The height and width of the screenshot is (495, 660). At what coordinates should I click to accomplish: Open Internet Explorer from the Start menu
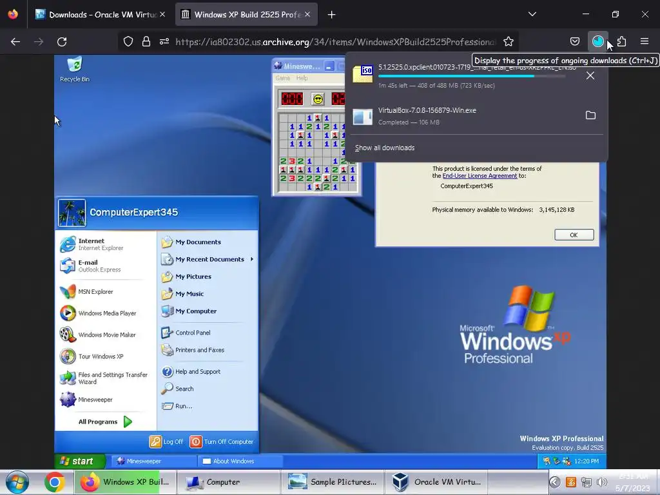[x=93, y=244]
